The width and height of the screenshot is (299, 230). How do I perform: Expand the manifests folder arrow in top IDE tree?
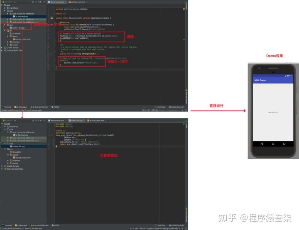tap(5, 8)
